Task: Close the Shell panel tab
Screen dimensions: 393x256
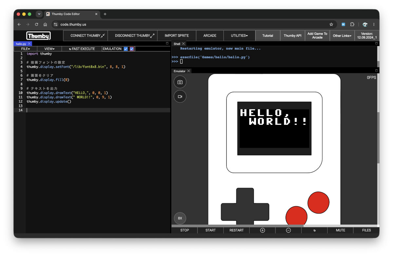Action: [183, 44]
